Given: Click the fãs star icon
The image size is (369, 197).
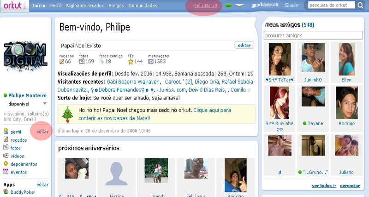Looking at the screenshot, I should (x=131, y=62).
